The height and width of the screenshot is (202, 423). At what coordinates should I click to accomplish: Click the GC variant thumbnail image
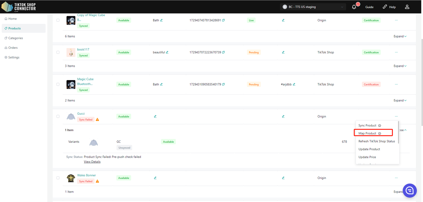94,142
